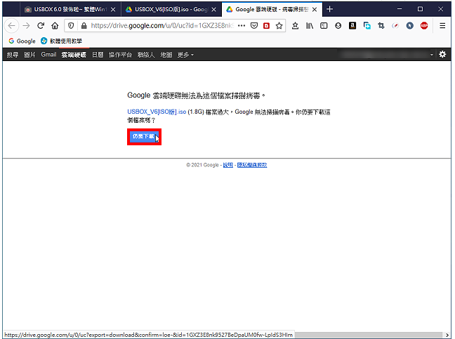
Task: Save page to Pocket
Action: (254, 26)
